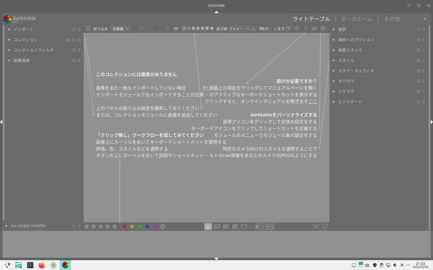Click the display profile monitor icon
The image size is (433, 270).
(325, 227)
